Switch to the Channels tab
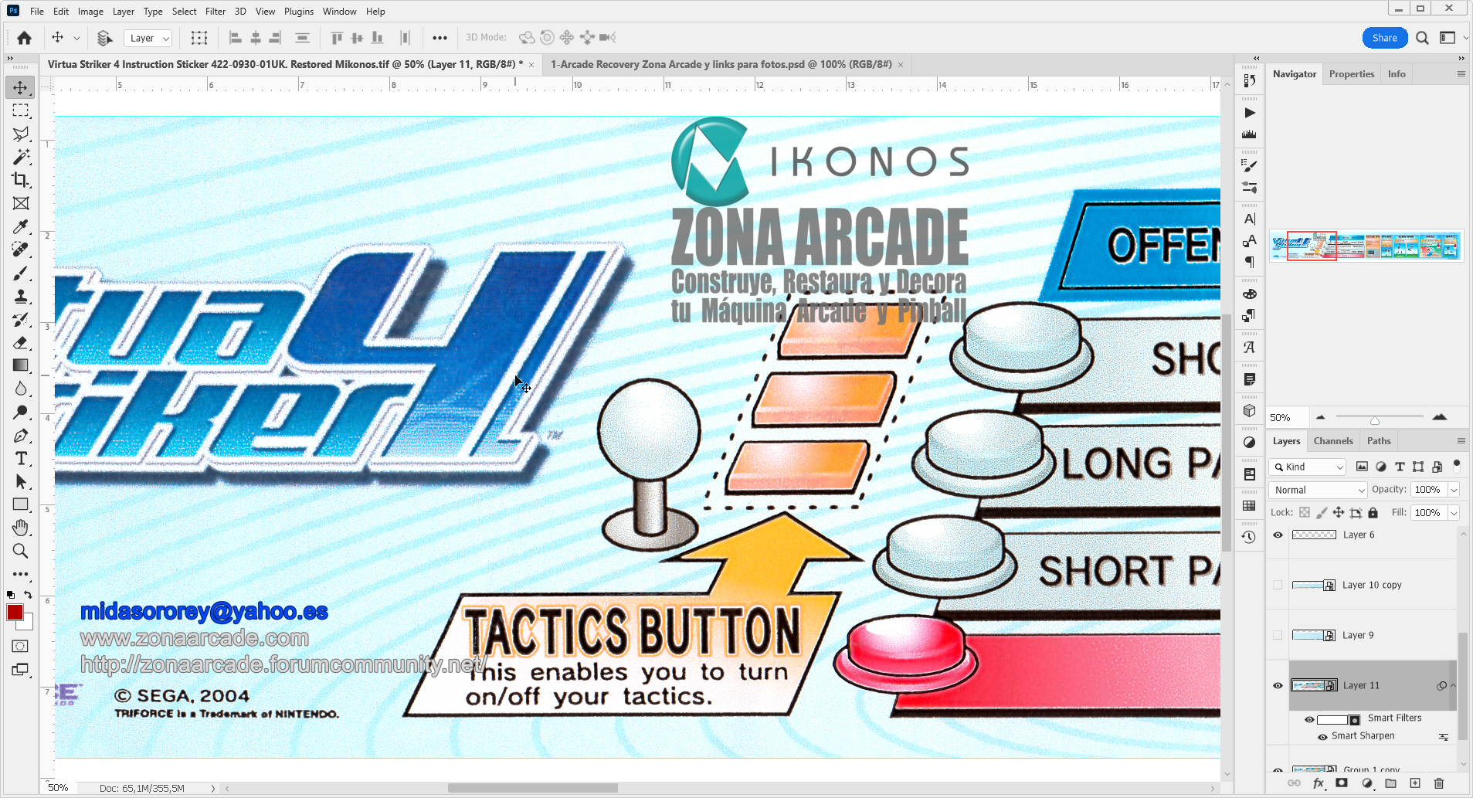Screen dimensions: 1473x798 1333,441
